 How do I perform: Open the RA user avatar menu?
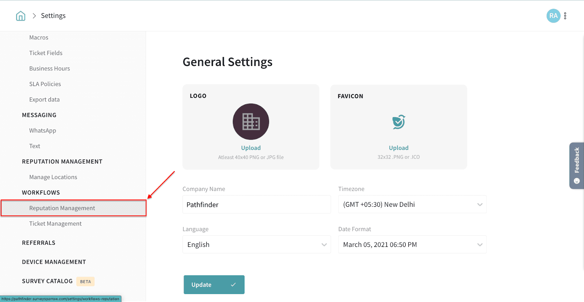pos(553,16)
